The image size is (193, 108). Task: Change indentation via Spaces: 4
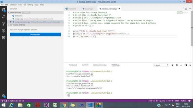163,101
